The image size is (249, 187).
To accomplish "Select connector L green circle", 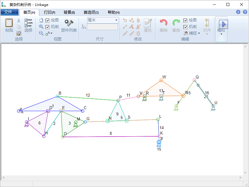I will pos(158,119).
